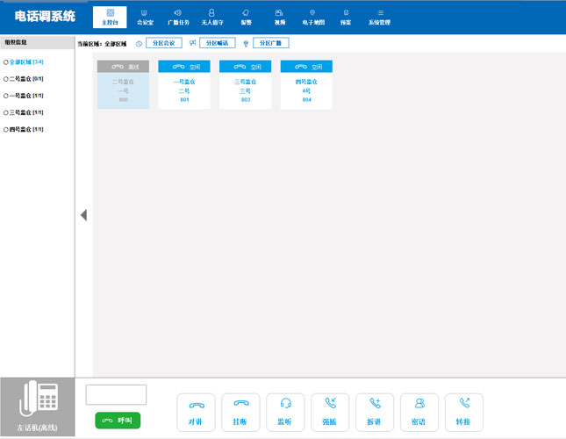Click the 强插 force-insert call icon
This screenshot has width=566, height=439.
point(330,412)
